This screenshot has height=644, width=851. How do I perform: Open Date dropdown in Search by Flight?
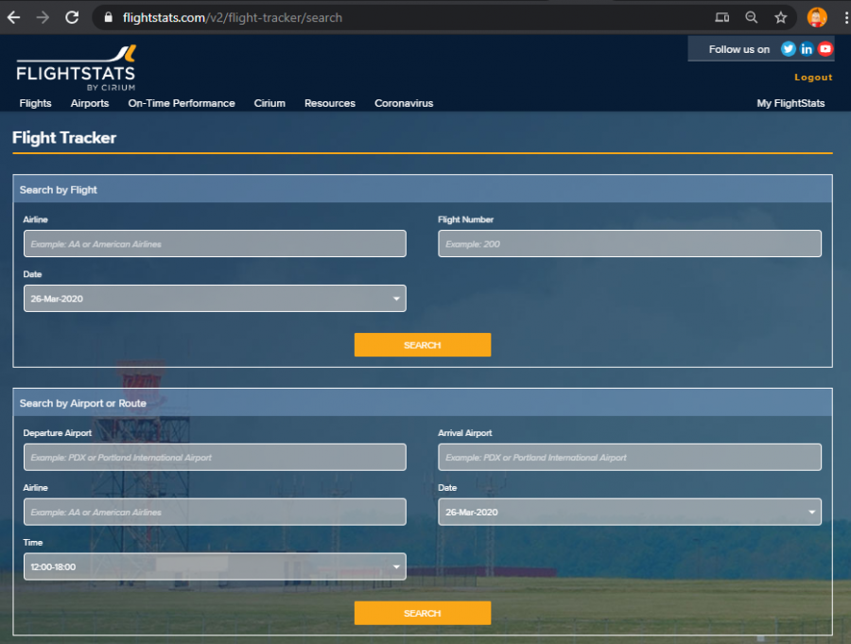click(x=215, y=299)
